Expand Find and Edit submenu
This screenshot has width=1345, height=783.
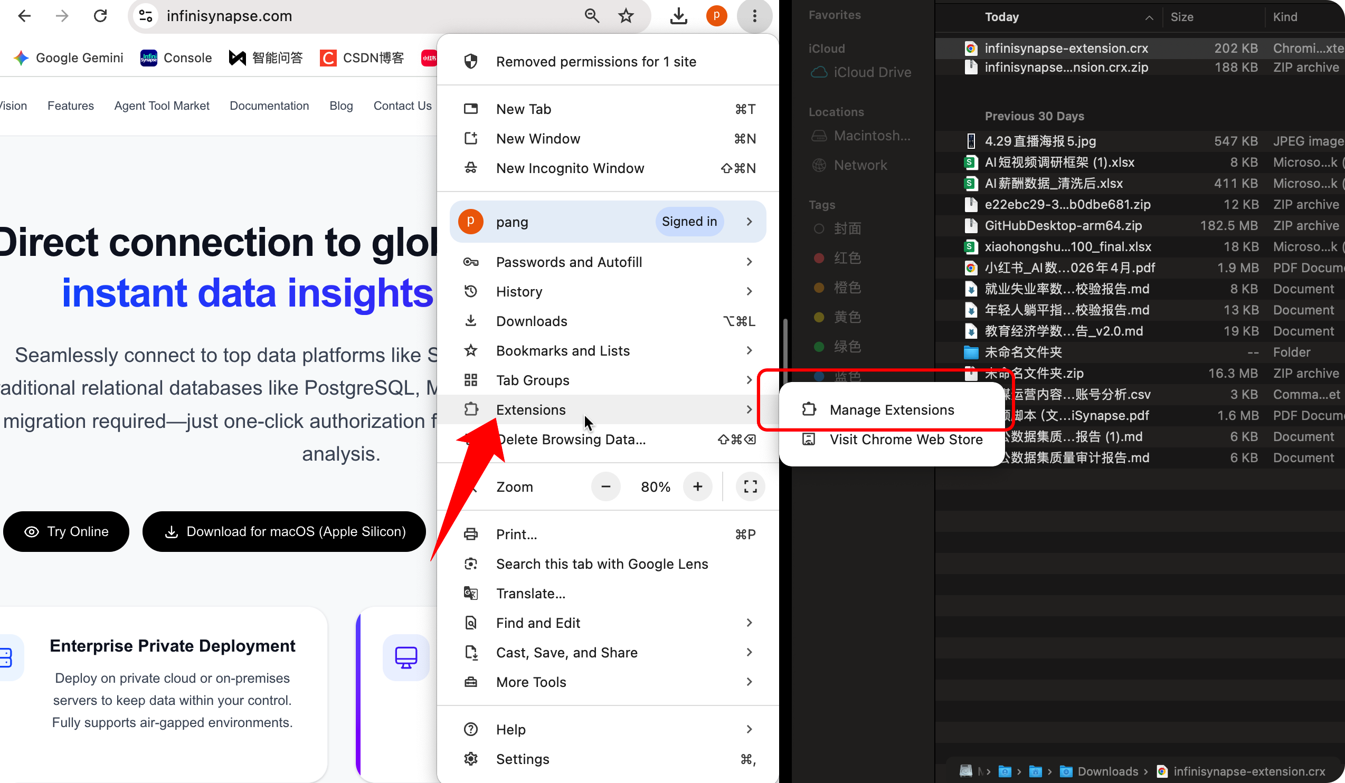coord(608,623)
